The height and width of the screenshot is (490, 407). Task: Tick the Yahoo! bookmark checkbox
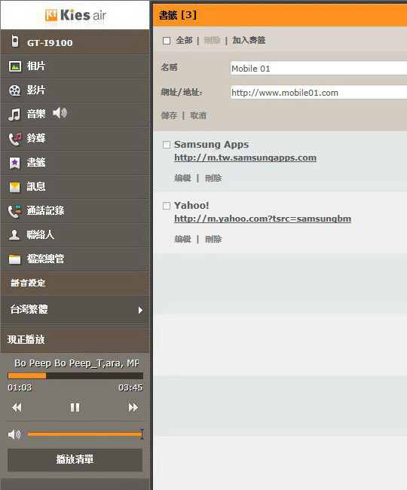click(x=167, y=206)
